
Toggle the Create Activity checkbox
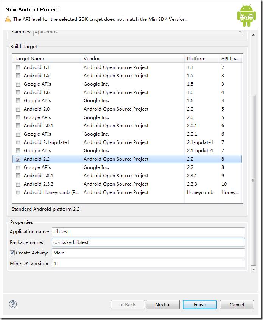[12, 253]
